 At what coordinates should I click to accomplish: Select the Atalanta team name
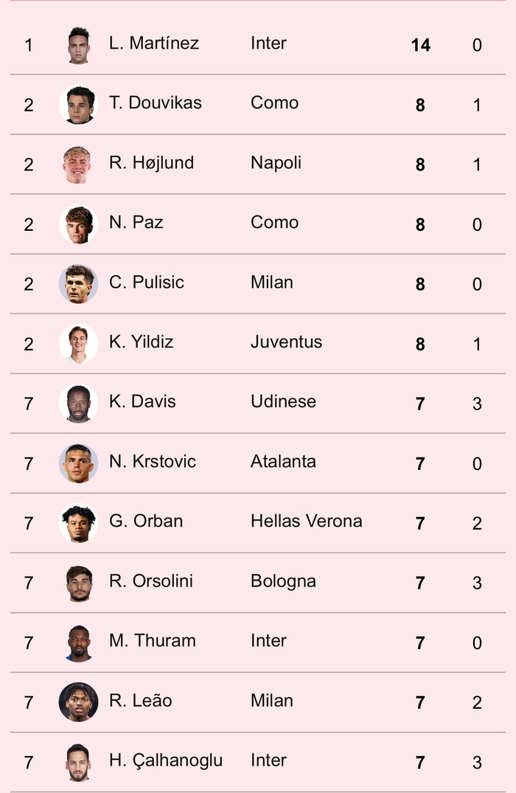pos(283,462)
